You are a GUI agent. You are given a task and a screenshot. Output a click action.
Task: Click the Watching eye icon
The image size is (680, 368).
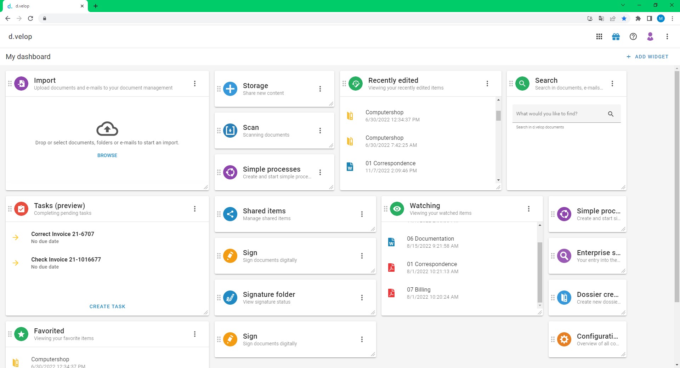click(397, 209)
